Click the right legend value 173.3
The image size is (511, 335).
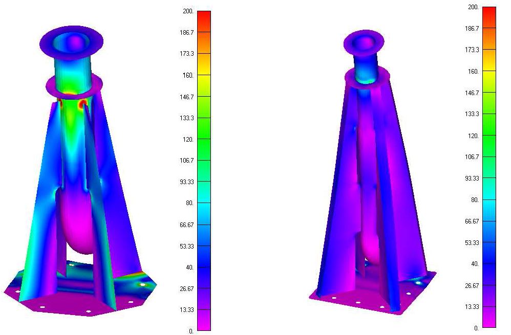(472, 50)
